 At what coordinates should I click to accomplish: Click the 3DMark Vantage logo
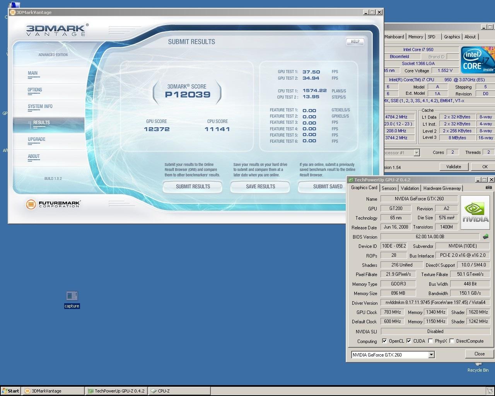[x=57, y=30]
